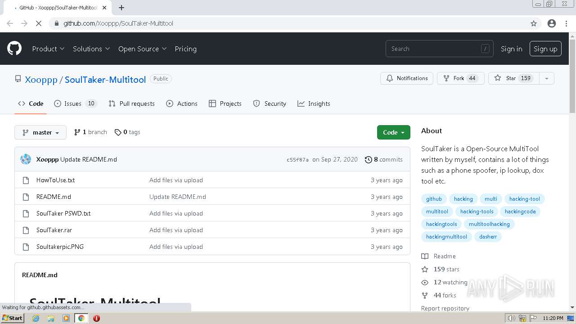Screen dimensions: 576x324
Task: Click the file icon beside HowToUse.txt
Action: pyautogui.click(x=26, y=180)
